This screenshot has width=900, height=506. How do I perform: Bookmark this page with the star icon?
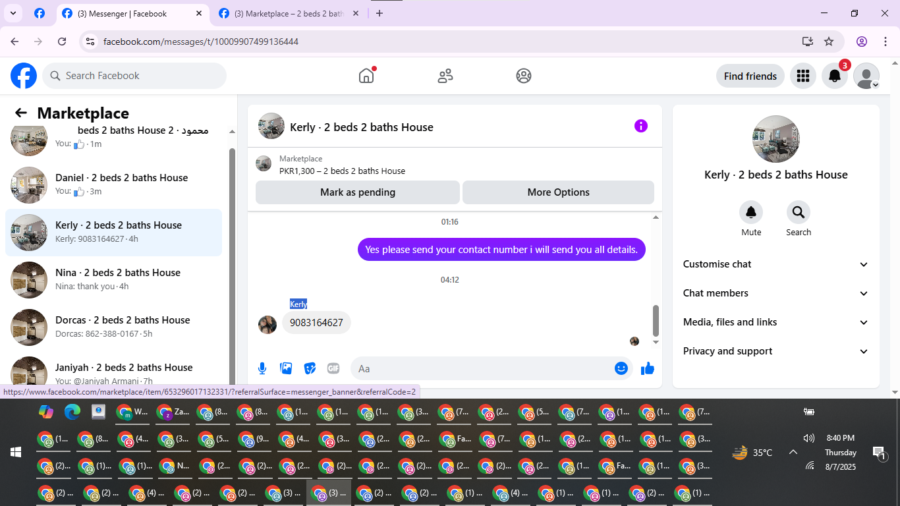click(x=829, y=42)
